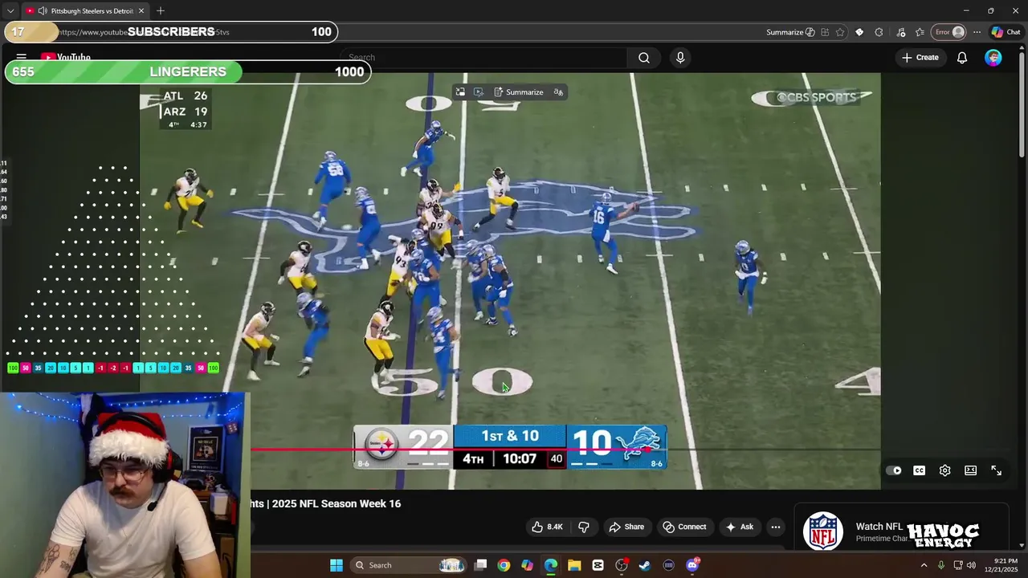Toggle closed captions CC button
The image size is (1028, 578).
[920, 470]
